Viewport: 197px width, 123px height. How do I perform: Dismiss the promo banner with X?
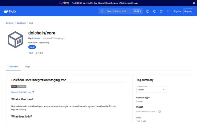pos(194,3)
